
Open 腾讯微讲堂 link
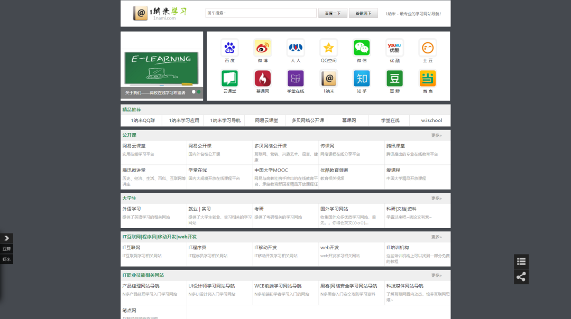134,170
